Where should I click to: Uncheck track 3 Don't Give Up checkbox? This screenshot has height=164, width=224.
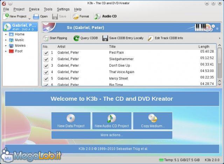tap(46, 66)
